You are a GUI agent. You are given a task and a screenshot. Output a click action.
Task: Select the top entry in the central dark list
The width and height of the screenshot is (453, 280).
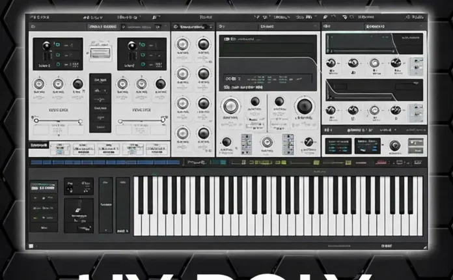click(100, 80)
